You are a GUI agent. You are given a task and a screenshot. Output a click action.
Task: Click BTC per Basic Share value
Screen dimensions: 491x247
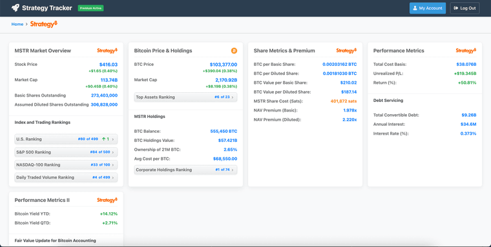[x=340, y=64]
